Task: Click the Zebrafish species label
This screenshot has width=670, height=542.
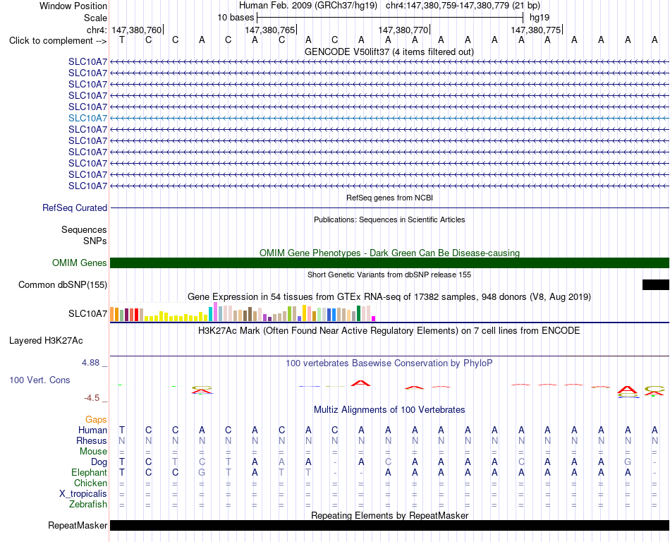Action: click(88, 505)
